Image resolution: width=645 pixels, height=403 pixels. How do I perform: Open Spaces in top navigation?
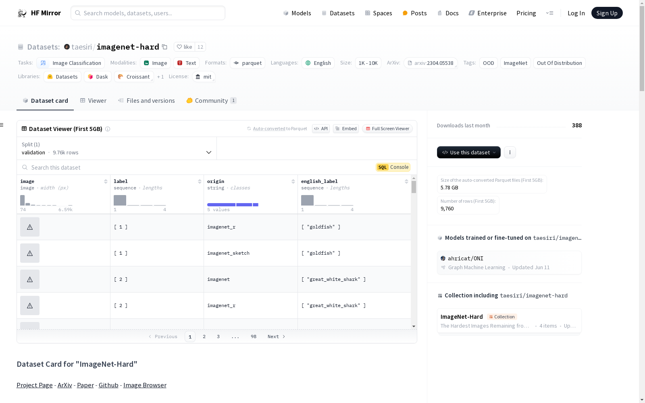[x=379, y=13]
